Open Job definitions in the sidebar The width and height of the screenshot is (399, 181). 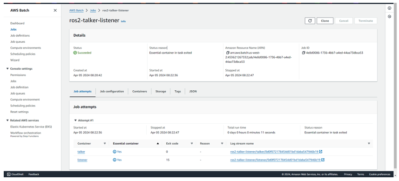pos(20,35)
